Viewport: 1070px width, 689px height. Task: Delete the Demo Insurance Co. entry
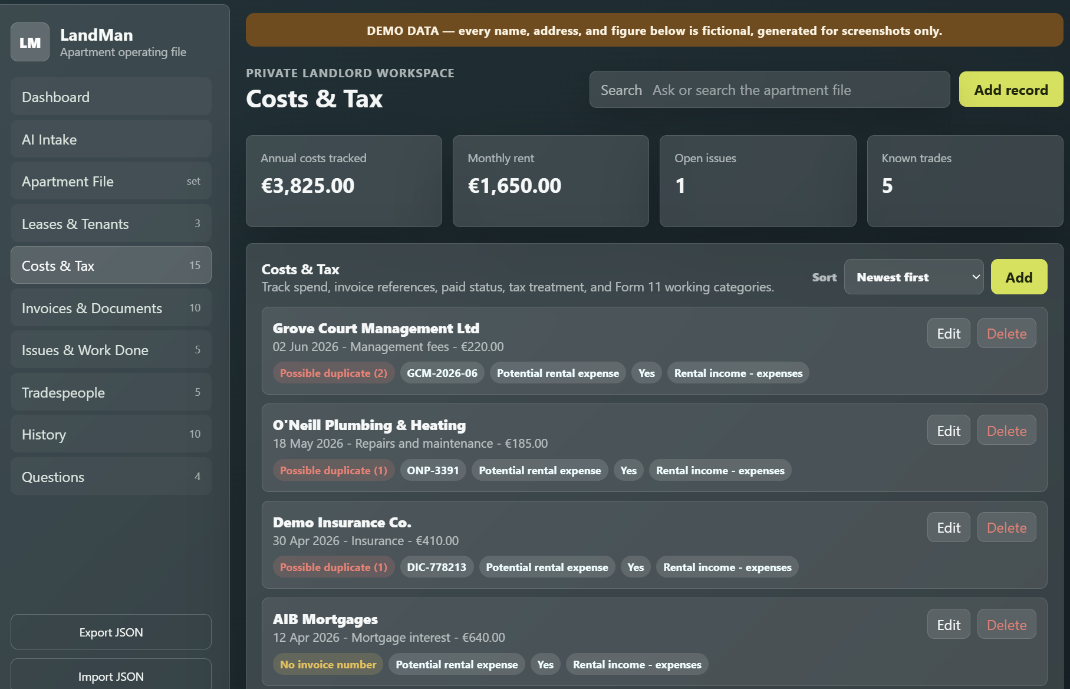(x=1006, y=527)
